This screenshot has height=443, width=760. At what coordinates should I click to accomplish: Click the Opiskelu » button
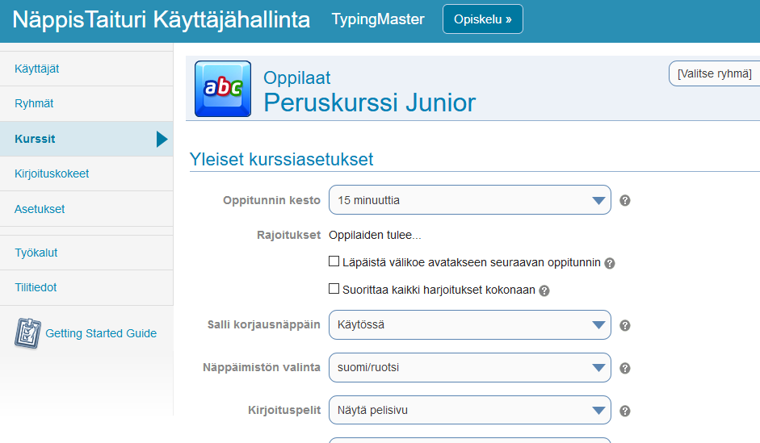(x=483, y=19)
